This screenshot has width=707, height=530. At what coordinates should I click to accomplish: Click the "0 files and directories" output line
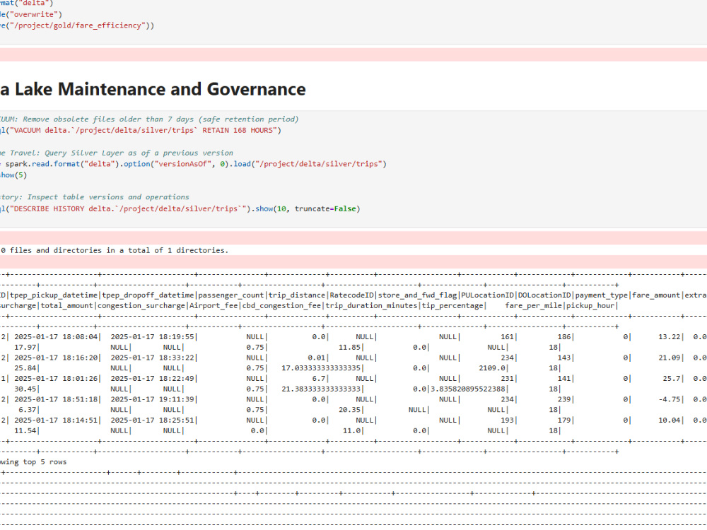(115, 250)
